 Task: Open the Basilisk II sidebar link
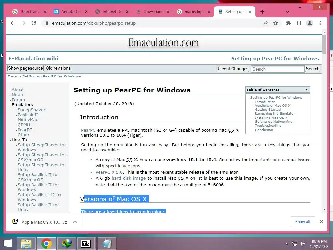28,115
